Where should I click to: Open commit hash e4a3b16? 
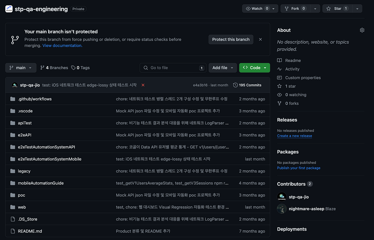click(200, 85)
